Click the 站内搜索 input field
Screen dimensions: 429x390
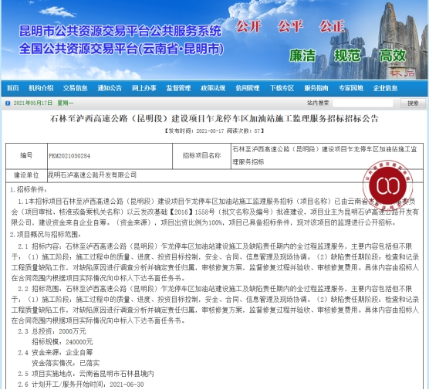(363, 103)
